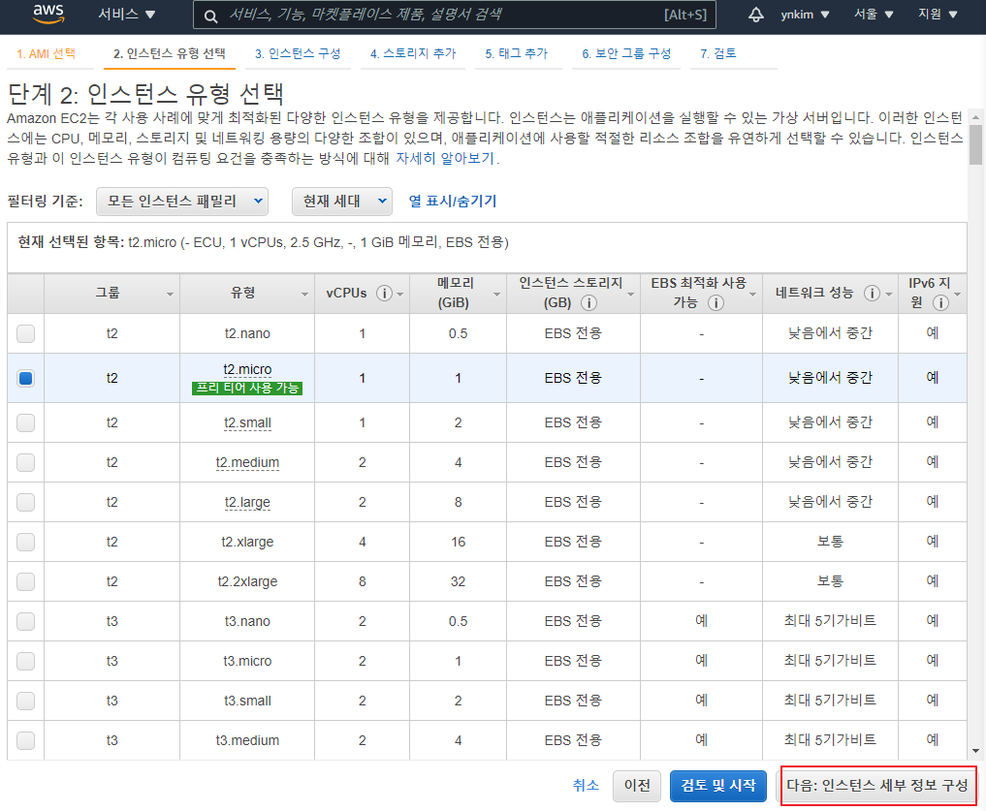Open the vCPUs column sort arrow
Viewport: 986px width, 811px height.
point(400,295)
